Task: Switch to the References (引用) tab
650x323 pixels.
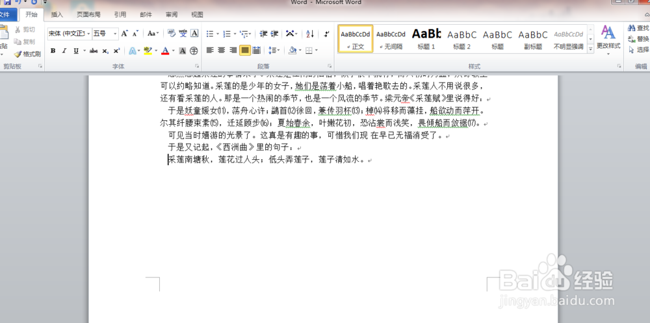Action: point(120,14)
